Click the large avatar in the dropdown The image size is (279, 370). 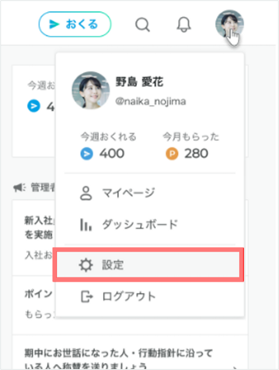point(91,90)
